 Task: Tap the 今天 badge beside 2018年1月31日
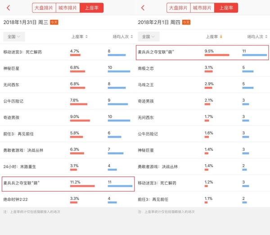coord(54,22)
